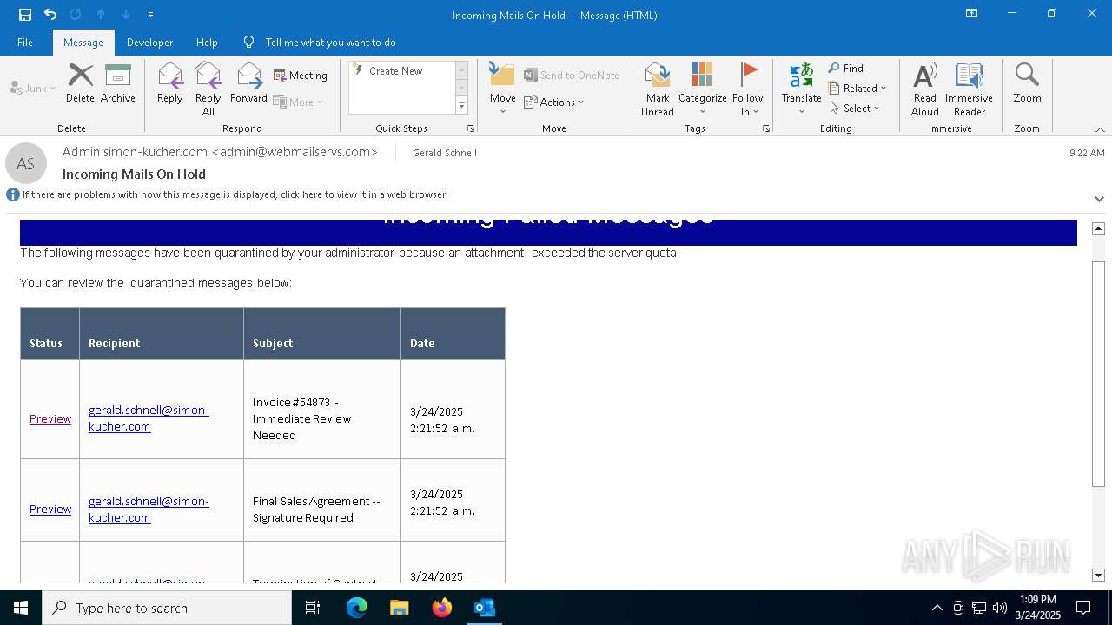1112x625 pixels.
Task: Customize the Quick Access Toolbar dropdown
Action: point(151,15)
